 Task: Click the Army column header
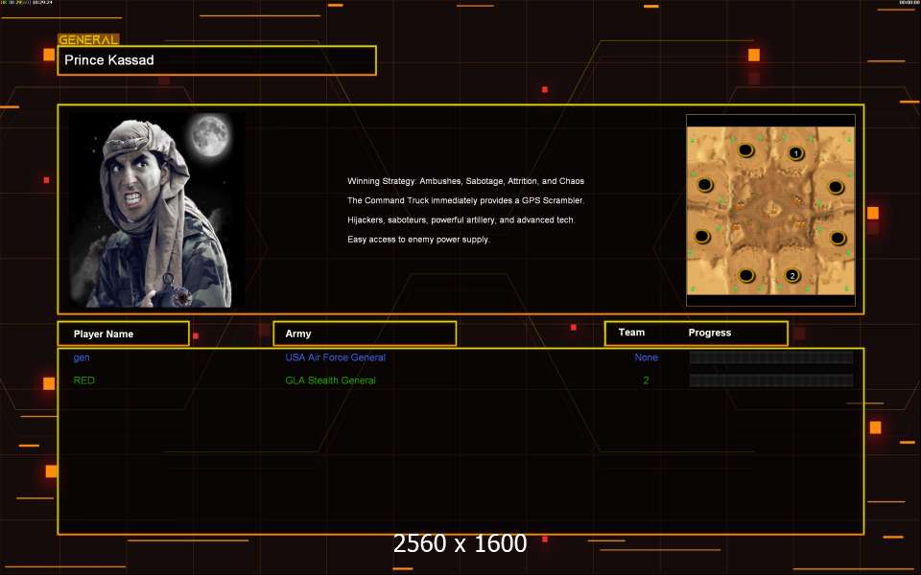coord(364,333)
